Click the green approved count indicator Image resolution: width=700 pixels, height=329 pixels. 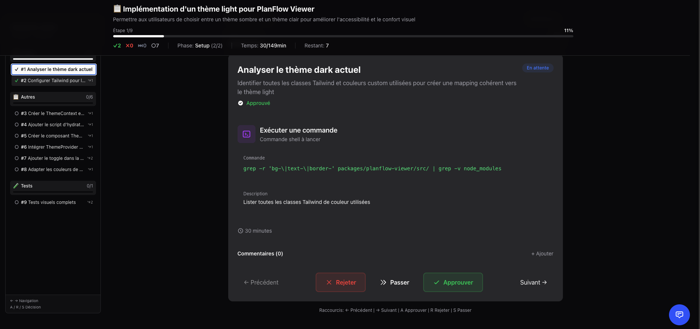[x=117, y=46]
